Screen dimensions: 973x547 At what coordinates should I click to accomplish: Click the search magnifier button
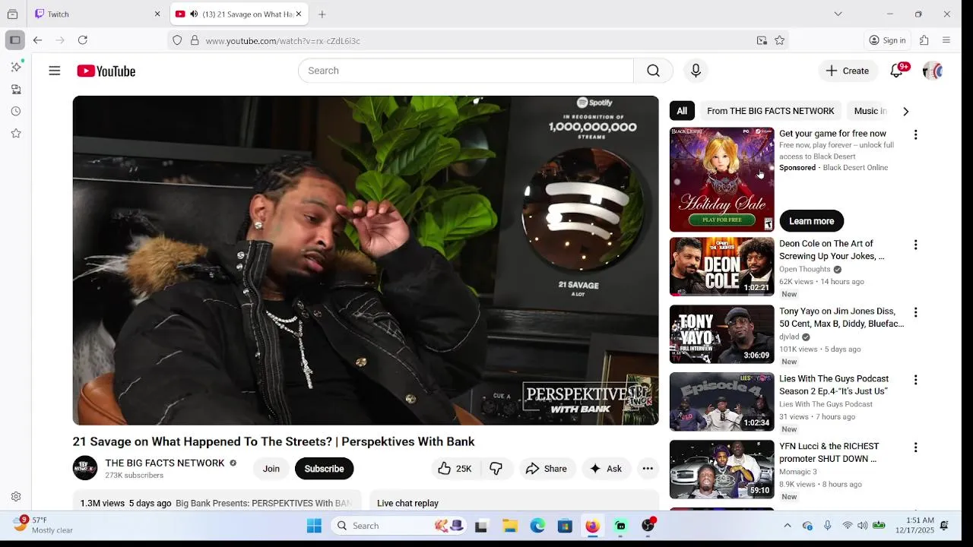point(653,71)
